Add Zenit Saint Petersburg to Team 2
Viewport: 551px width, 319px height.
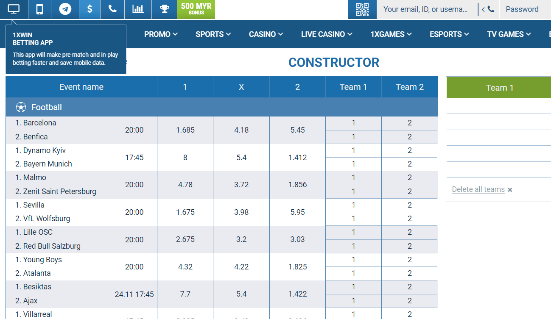pos(409,191)
